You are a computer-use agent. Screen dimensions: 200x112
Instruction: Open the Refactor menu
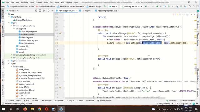39,2
